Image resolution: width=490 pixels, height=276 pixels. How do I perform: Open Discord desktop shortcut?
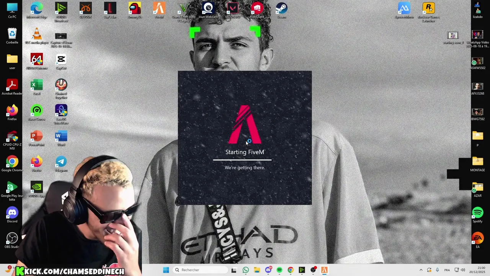tap(12, 215)
